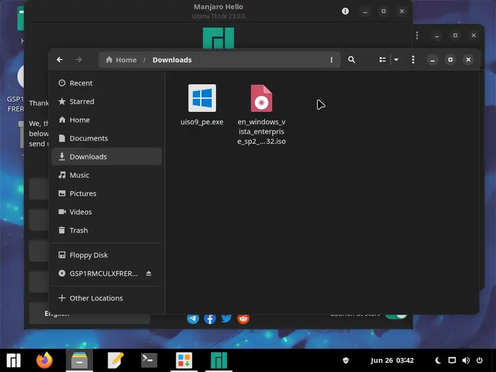The height and width of the screenshot is (372, 496).
Task: Open clock and calendar Jun 26
Action: coord(392,360)
